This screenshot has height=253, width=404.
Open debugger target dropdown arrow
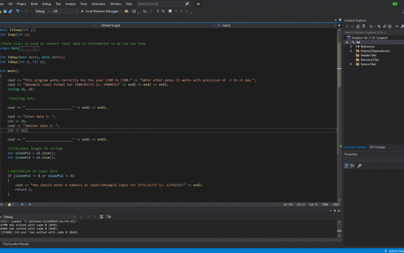(121, 11)
